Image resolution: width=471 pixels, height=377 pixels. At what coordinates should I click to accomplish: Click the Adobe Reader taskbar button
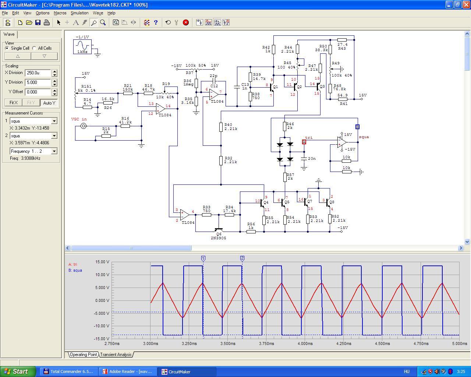(x=127, y=371)
